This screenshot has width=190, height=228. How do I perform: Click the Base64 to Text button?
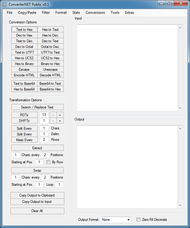point(50,83)
